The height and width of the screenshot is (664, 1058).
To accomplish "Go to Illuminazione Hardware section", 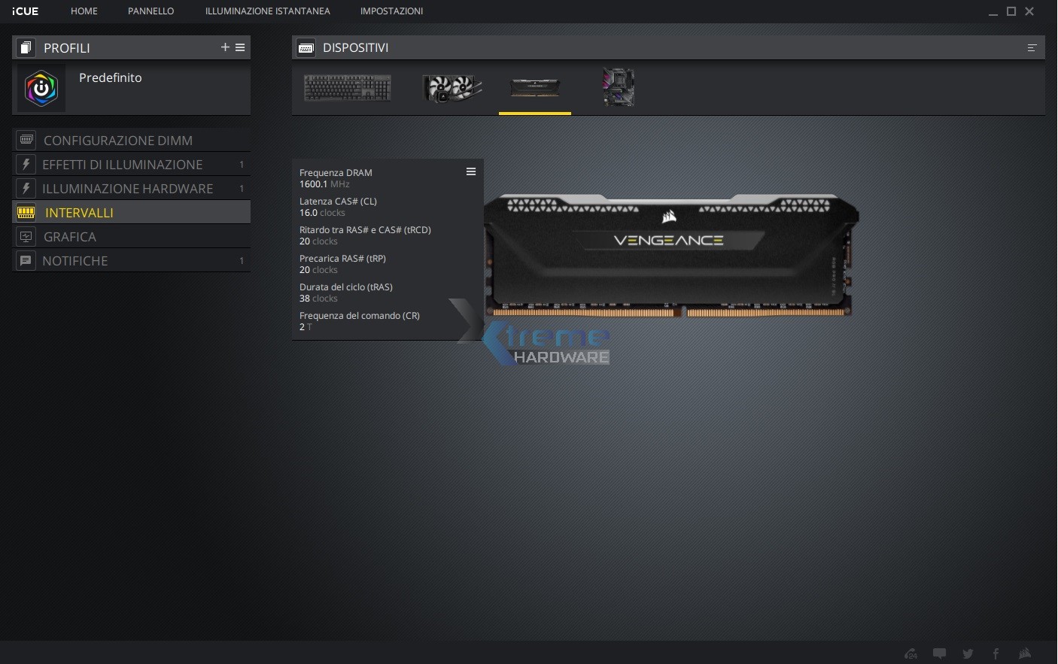I will 127,189.
